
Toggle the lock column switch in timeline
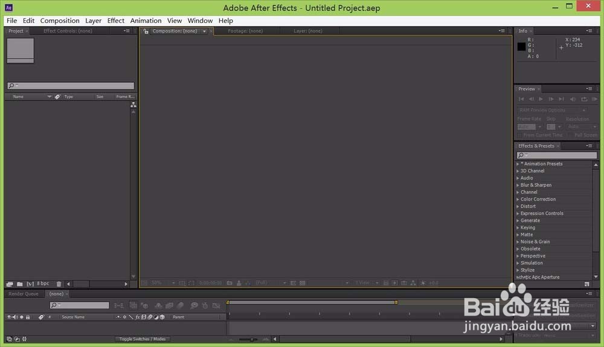coord(28,317)
